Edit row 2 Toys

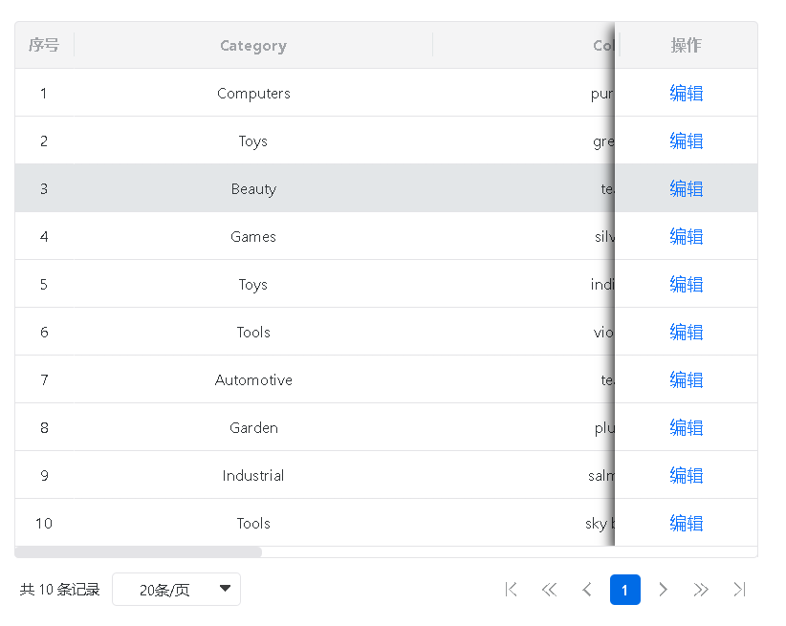tap(686, 140)
